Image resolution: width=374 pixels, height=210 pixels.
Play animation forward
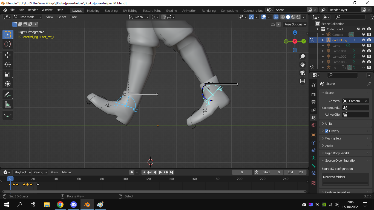[160, 172]
